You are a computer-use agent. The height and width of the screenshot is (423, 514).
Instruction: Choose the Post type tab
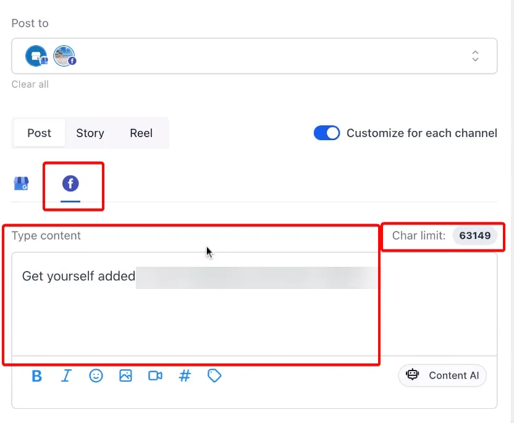[39, 133]
